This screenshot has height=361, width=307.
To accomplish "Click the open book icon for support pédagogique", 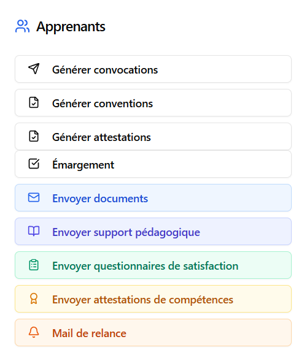I will (34, 231).
